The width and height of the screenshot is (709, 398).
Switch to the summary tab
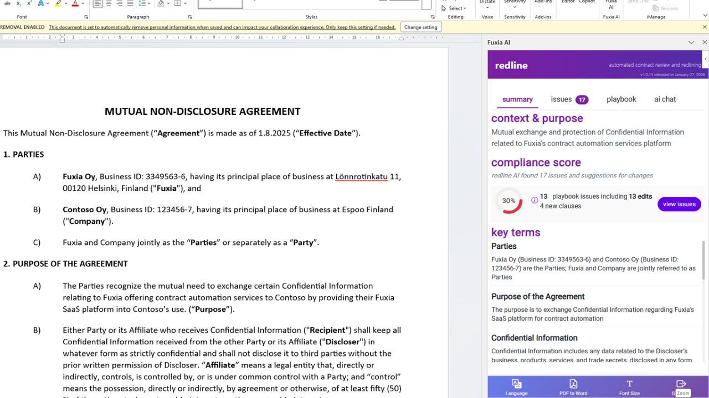[517, 99]
